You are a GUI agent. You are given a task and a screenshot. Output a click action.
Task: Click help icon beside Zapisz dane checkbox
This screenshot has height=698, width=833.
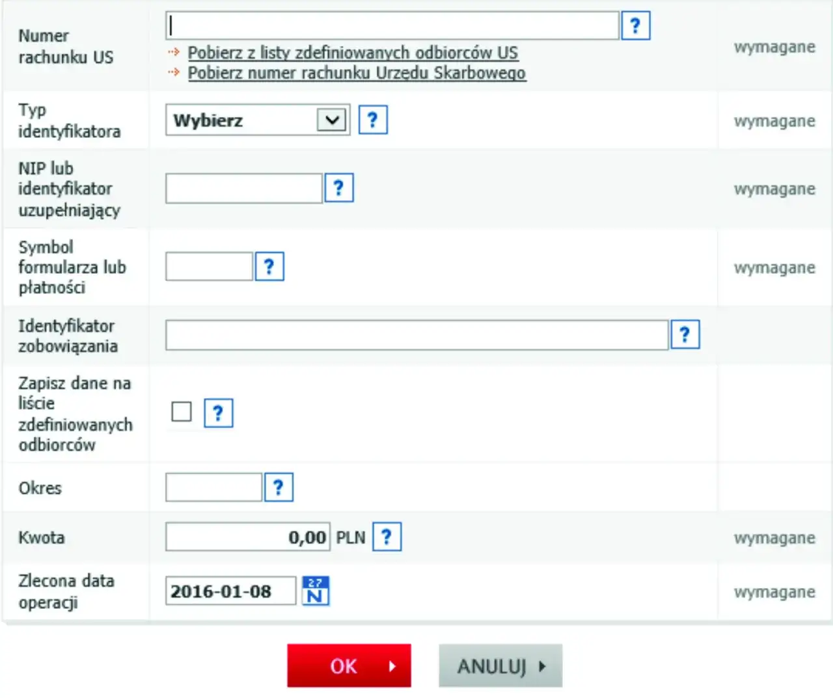point(218,413)
